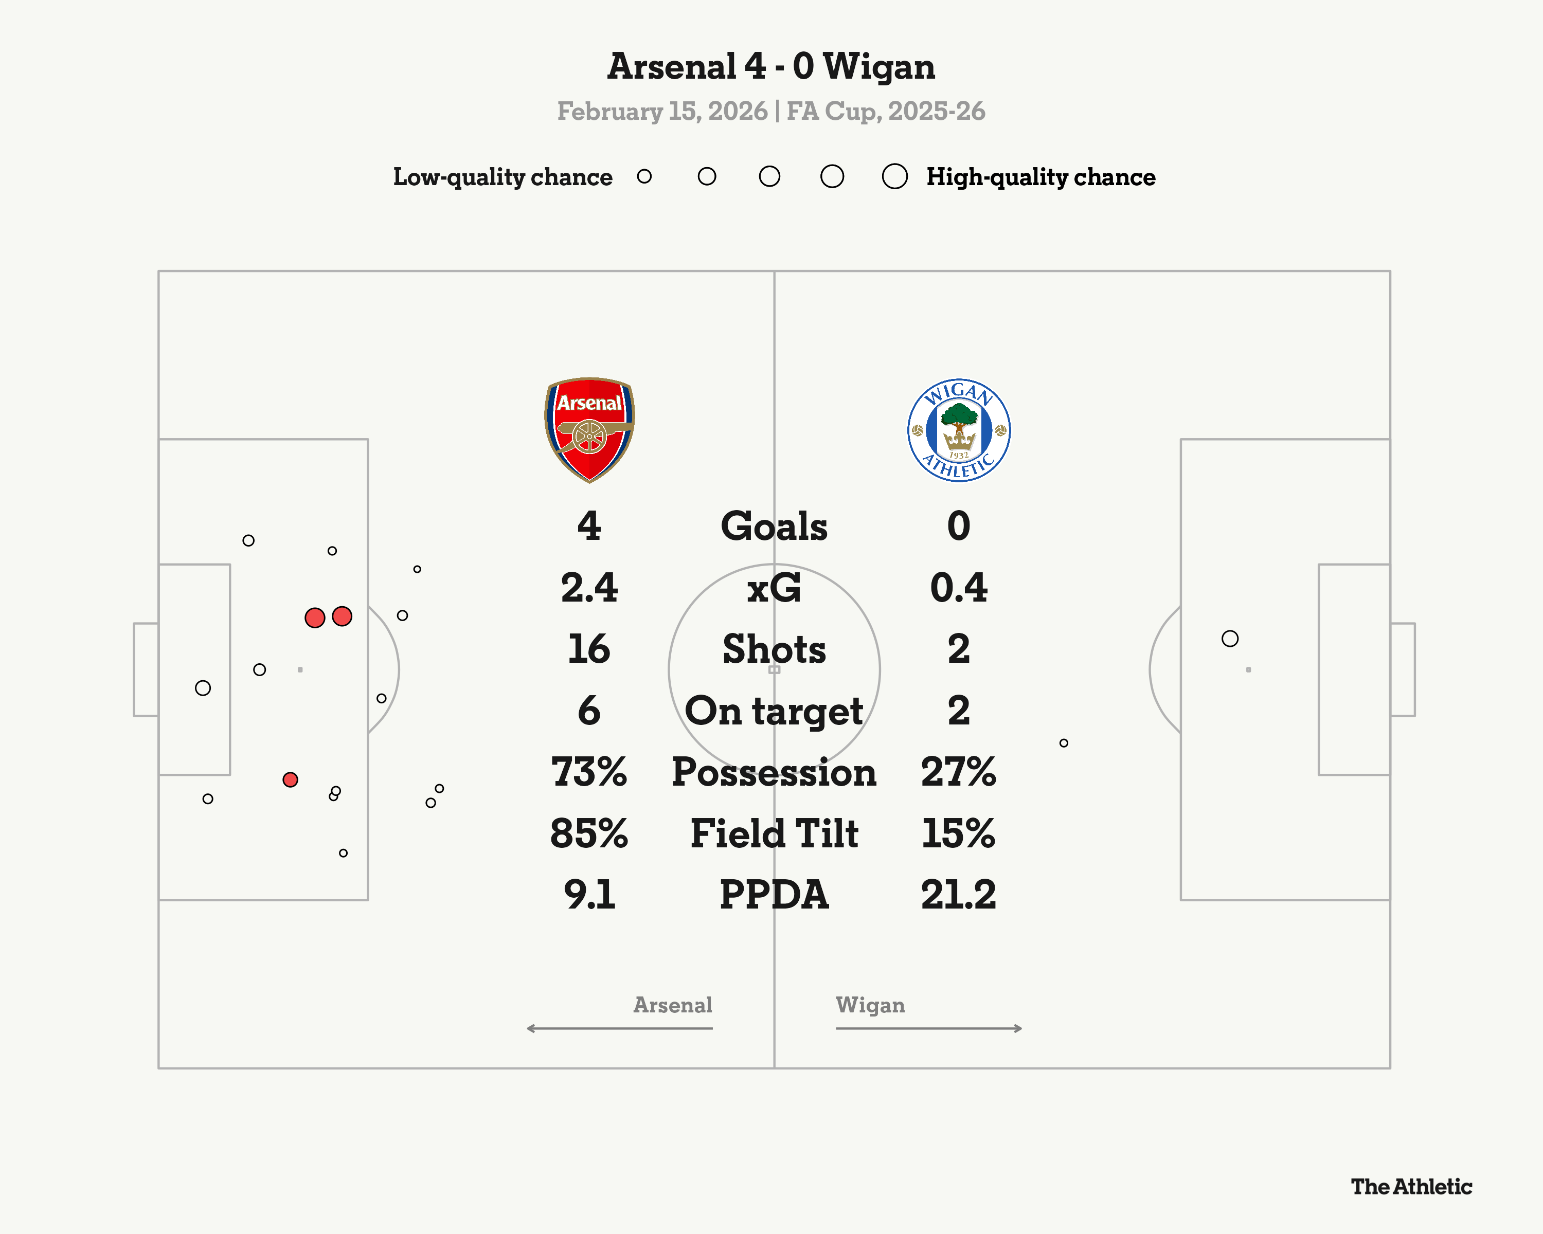Select the xG stat label
The height and width of the screenshot is (1234, 1543).
(x=774, y=588)
